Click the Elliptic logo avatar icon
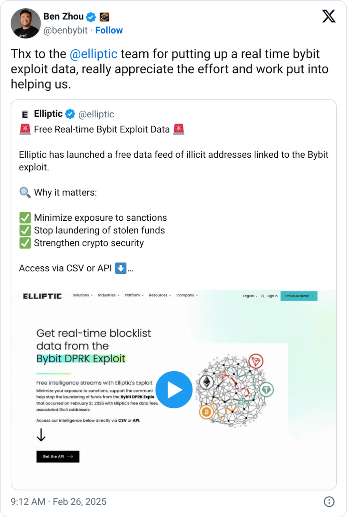 (25, 114)
